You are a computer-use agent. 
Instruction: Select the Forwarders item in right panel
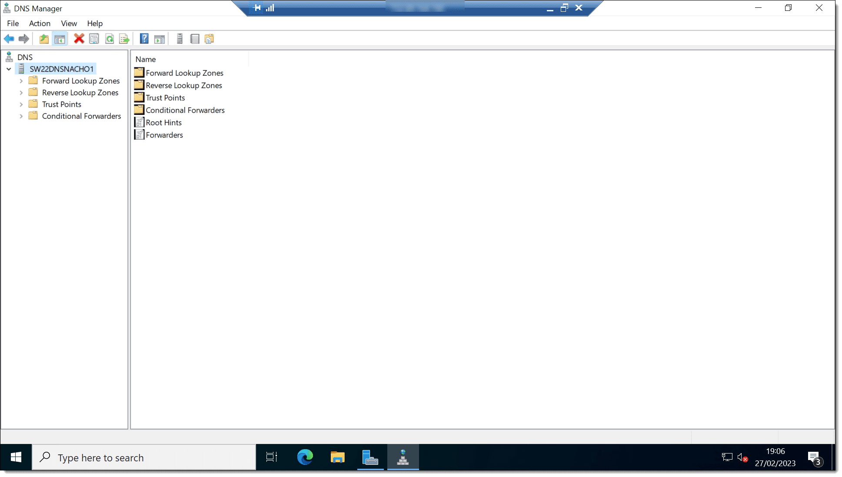pyautogui.click(x=163, y=135)
